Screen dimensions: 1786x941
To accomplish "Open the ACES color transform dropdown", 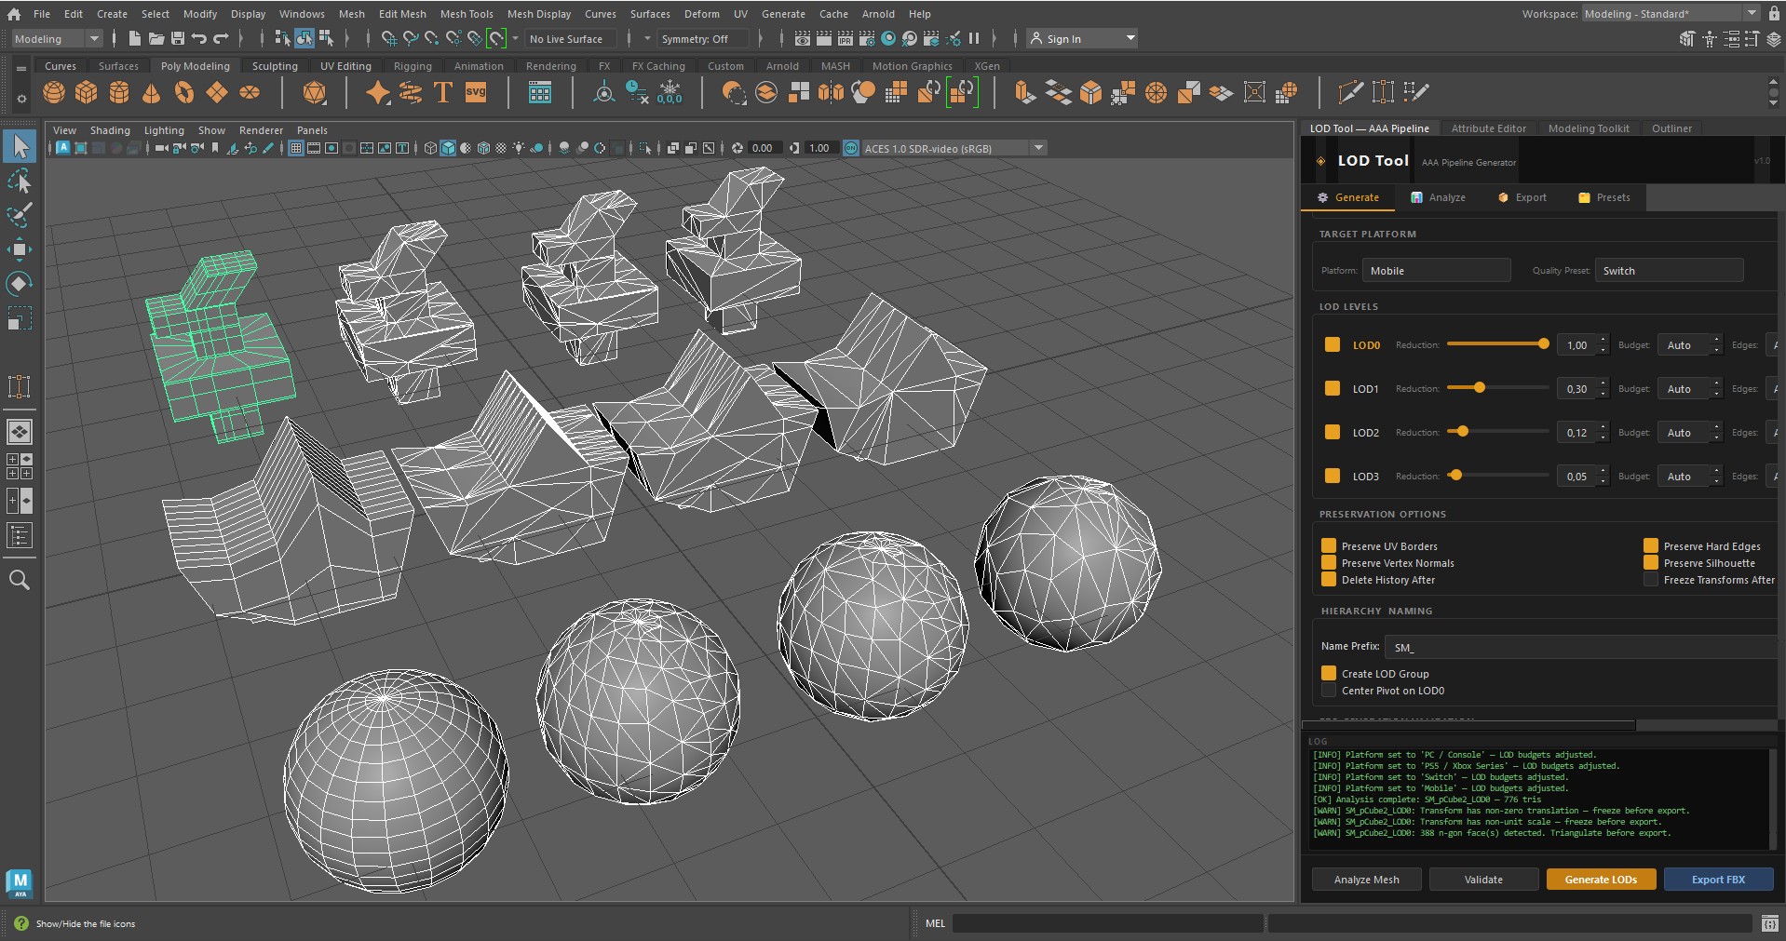I will 954,148.
